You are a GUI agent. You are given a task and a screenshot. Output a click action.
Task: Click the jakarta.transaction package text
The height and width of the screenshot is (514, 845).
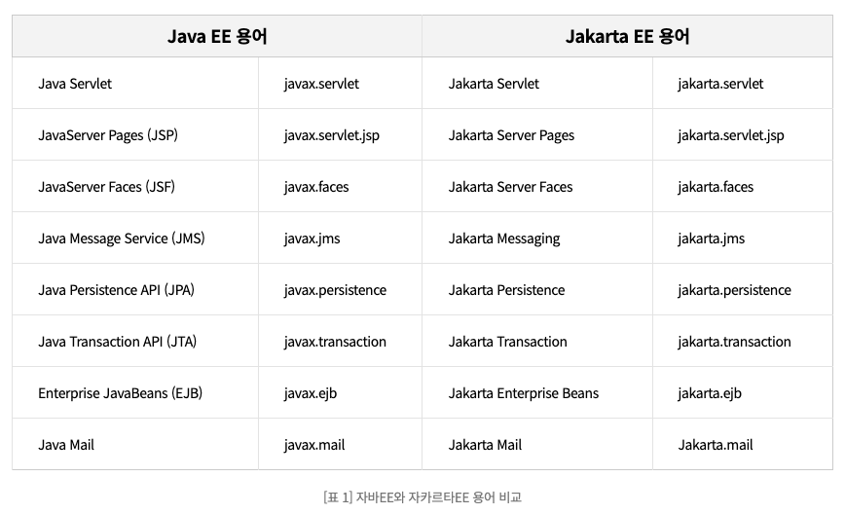[x=734, y=342]
